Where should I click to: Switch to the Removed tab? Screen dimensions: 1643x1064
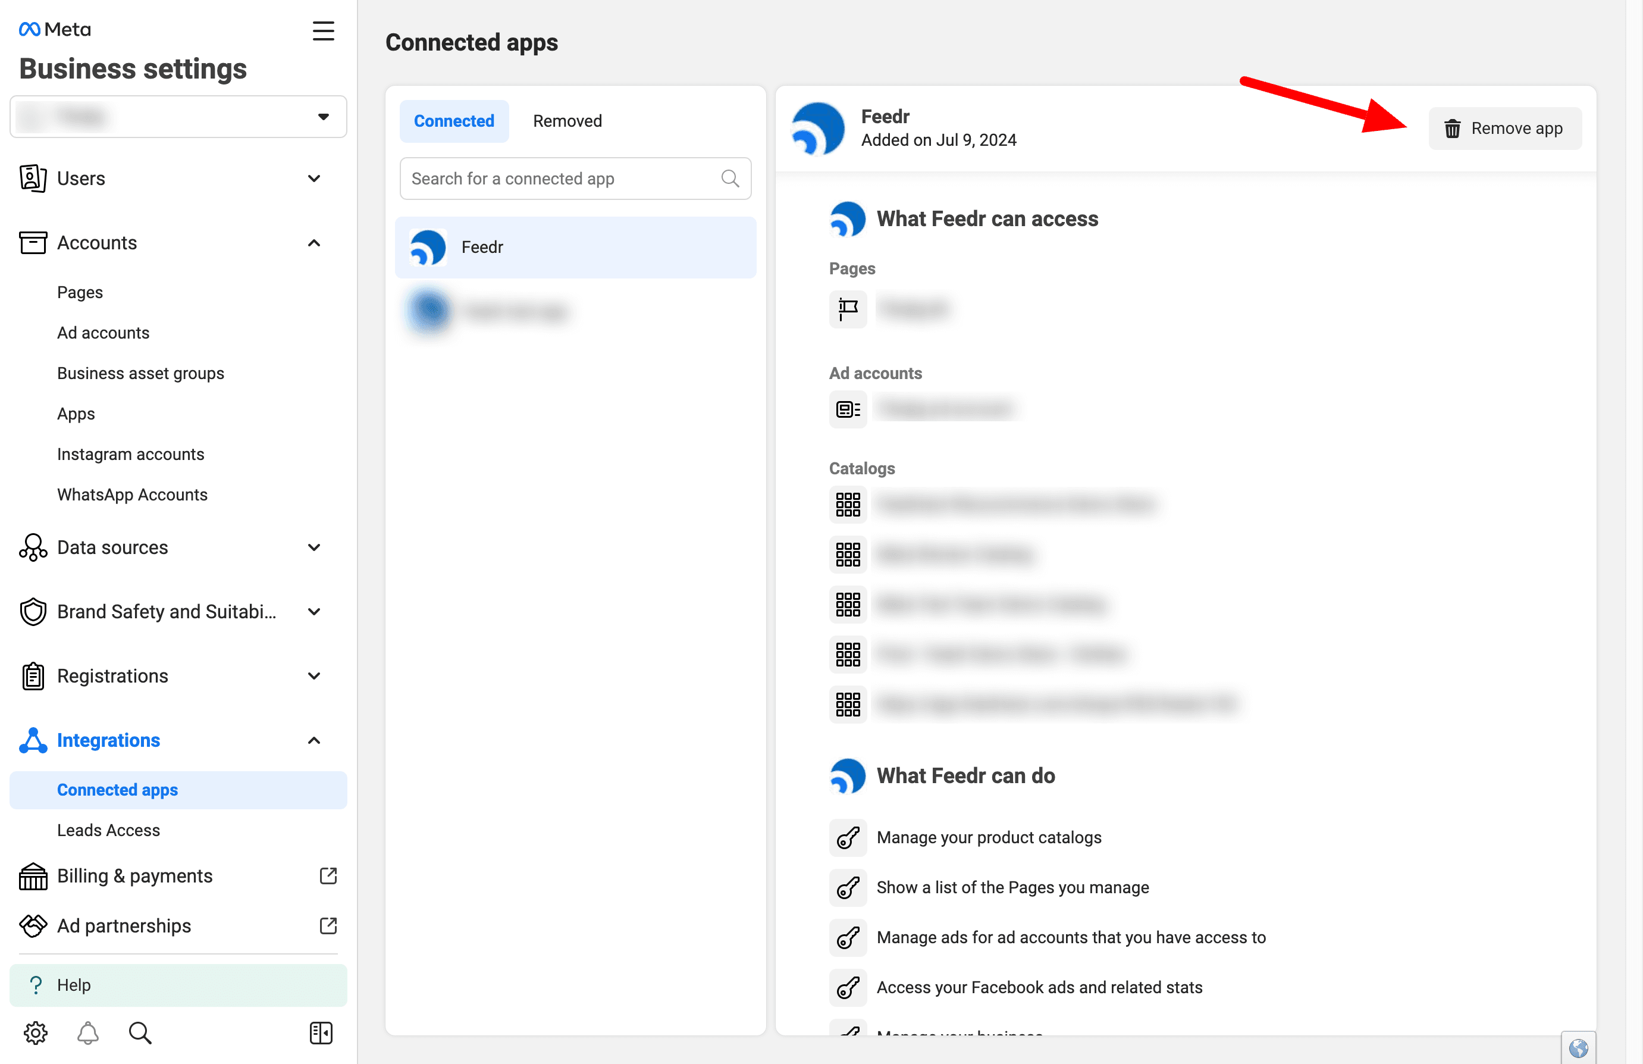(x=567, y=120)
